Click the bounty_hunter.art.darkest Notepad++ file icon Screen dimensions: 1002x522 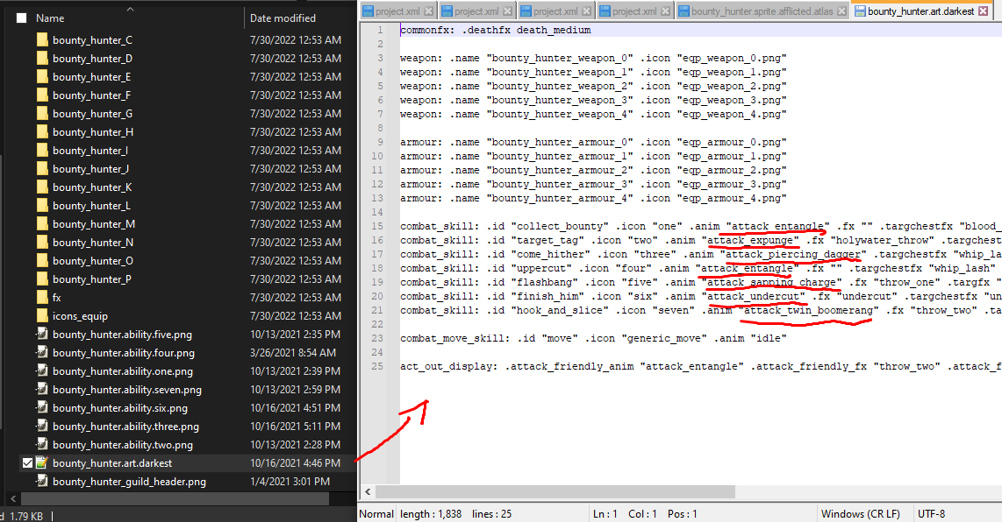(42, 463)
